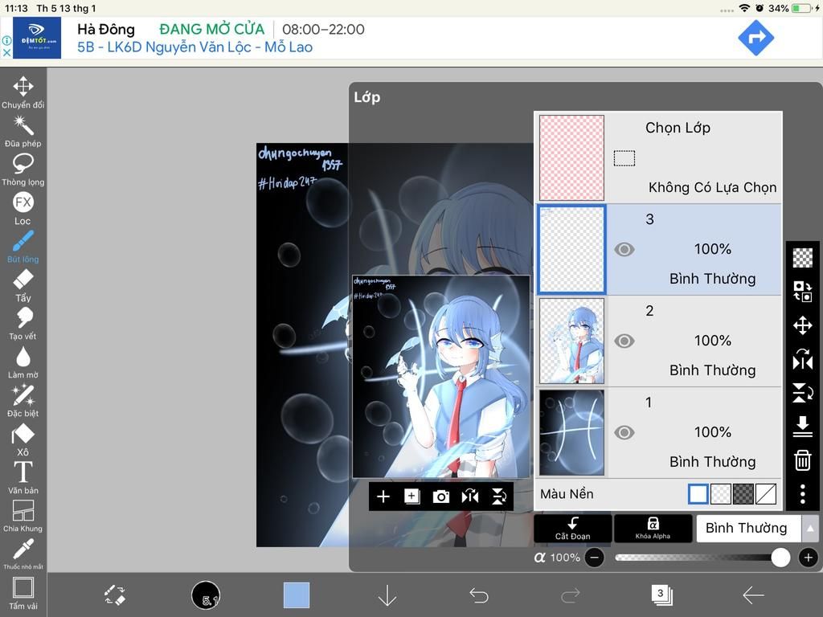Open the current blue color swatch
Viewport: 823px width, 617px height.
(297, 595)
